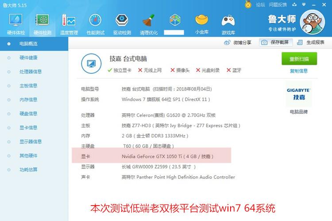Click the 技嘉 台式电脑 heading
Image resolution: width=332 pixels, height=221 pixels.
point(128,59)
